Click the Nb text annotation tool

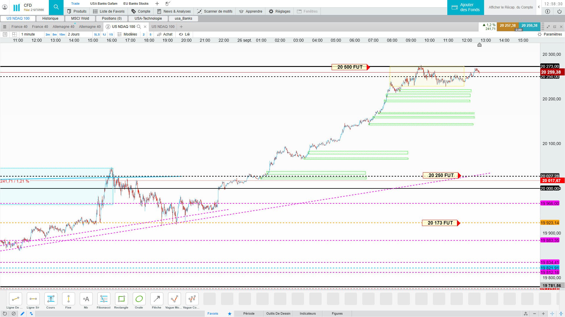pos(86,299)
